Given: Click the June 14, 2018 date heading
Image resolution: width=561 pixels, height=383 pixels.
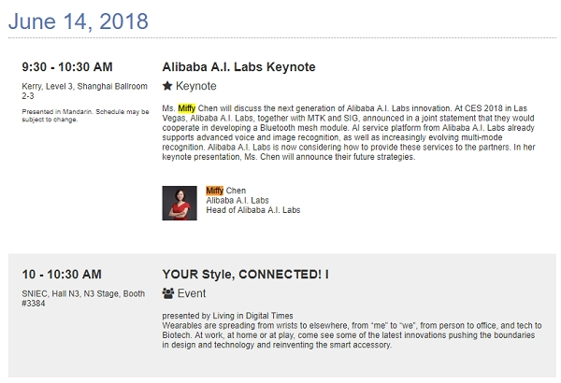Looking at the screenshot, I should pos(78,21).
